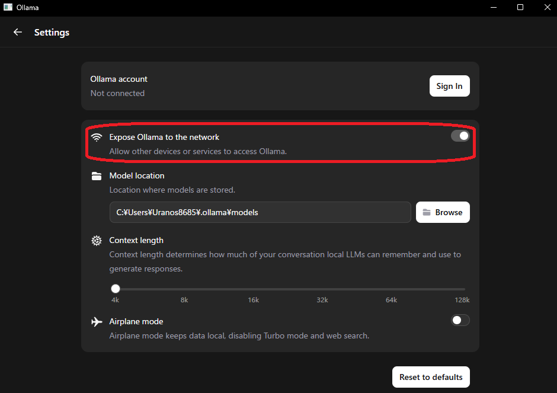Click the Ollama app icon in title bar
The width and height of the screenshot is (557, 393).
click(8, 7)
